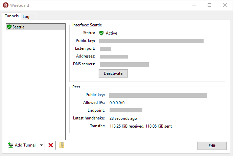Click the '28 seconds ago' handshake value
This screenshot has width=233, height=156.
click(123, 118)
